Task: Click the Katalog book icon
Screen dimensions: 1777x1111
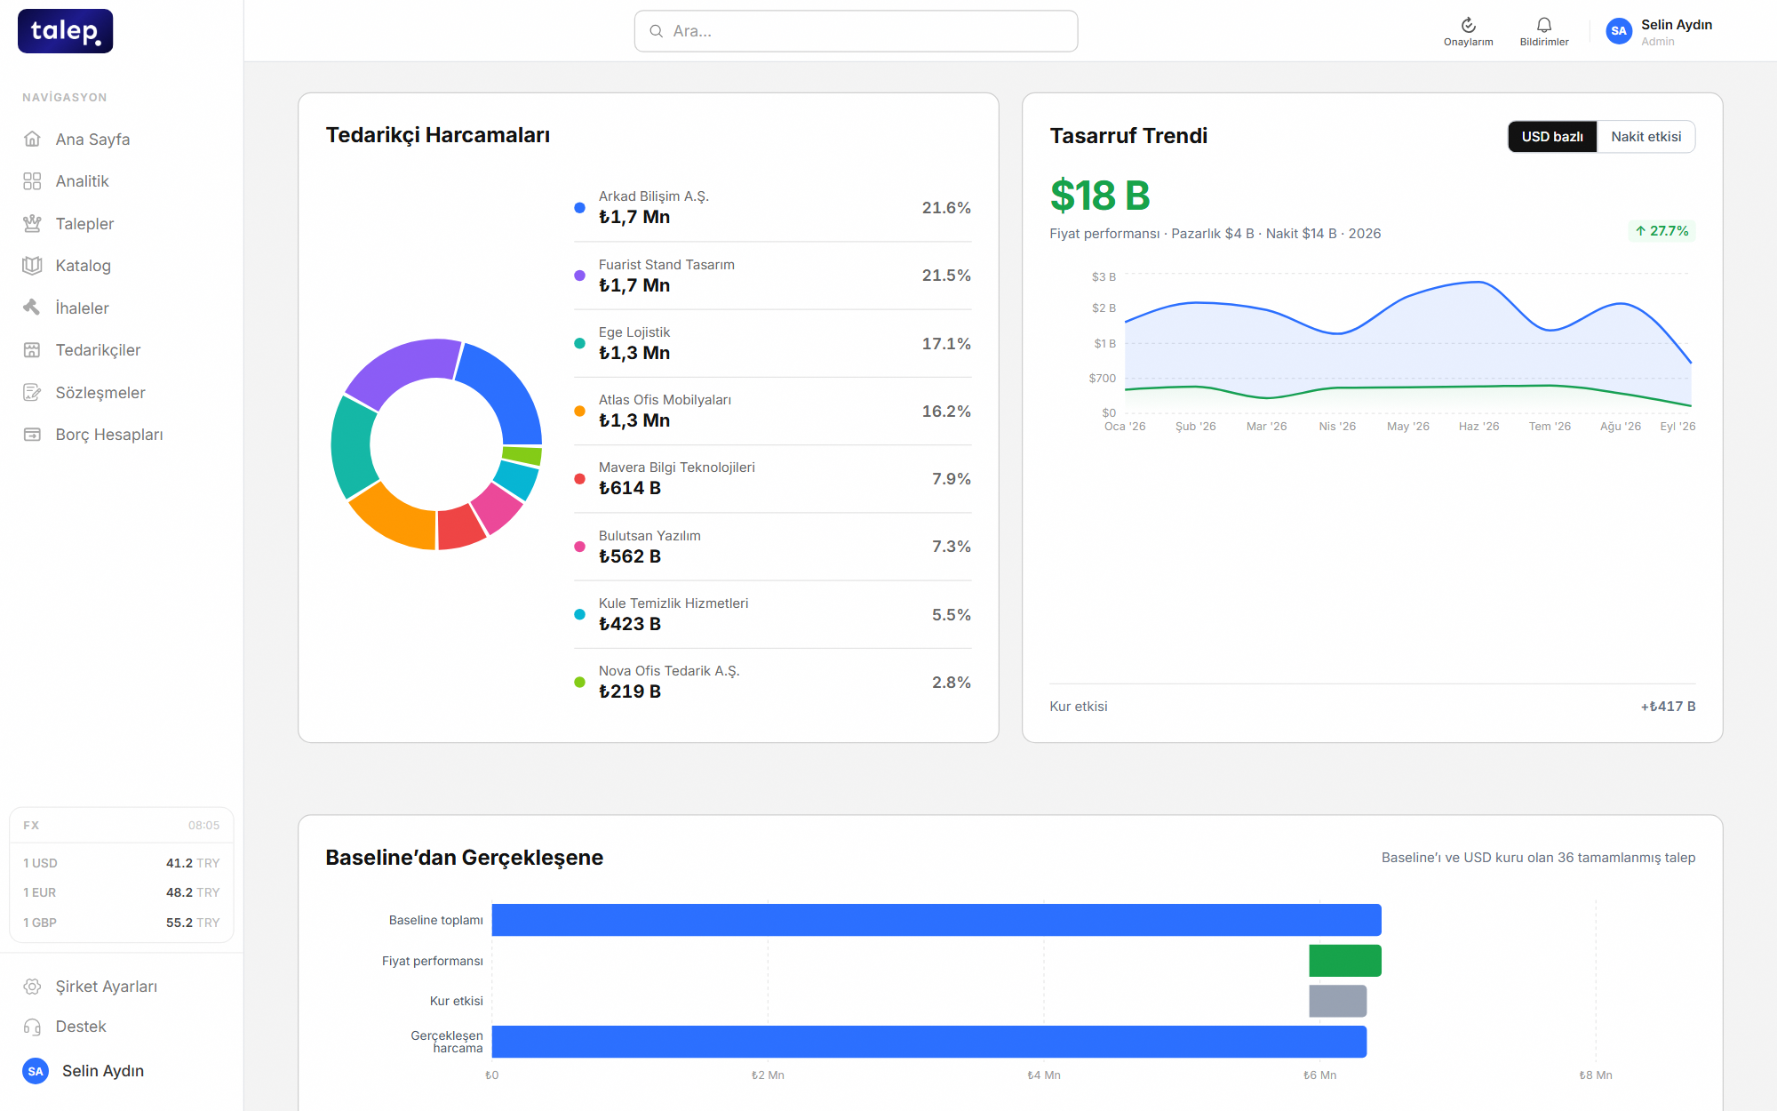Action: point(32,266)
